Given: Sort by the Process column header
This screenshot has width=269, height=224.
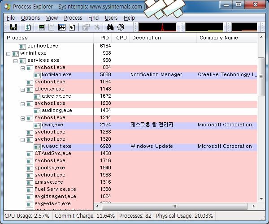Looking at the screenshot, I should click(x=49, y=38).
